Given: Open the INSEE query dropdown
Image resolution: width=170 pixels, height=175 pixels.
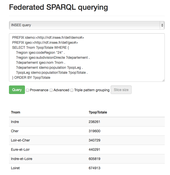Looking at the screenshot, I should pos(87,25).
